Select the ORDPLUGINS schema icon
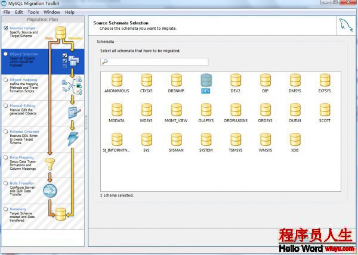Viewport: 358px width, 255px height. 236,110
